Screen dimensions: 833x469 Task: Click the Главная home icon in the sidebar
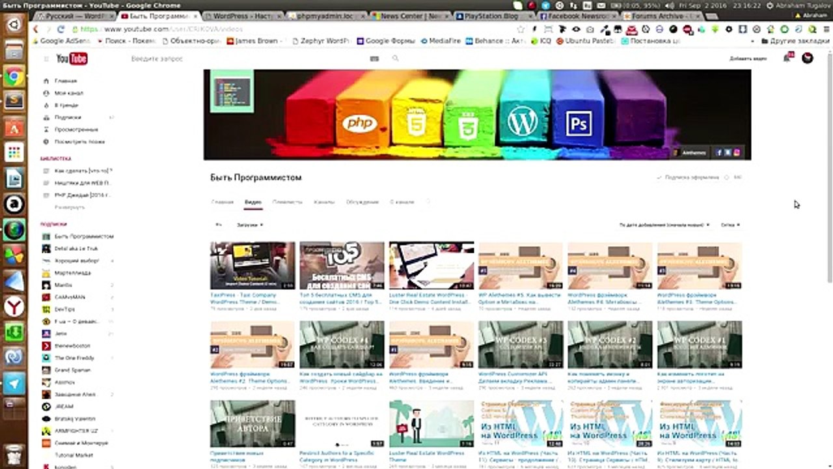[46, 81]
